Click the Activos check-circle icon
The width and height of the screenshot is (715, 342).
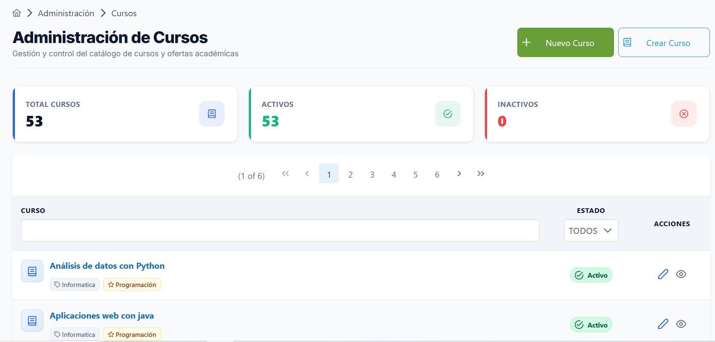point(448,114)
